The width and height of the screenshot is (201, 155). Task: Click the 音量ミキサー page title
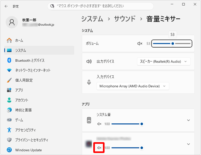163,19
